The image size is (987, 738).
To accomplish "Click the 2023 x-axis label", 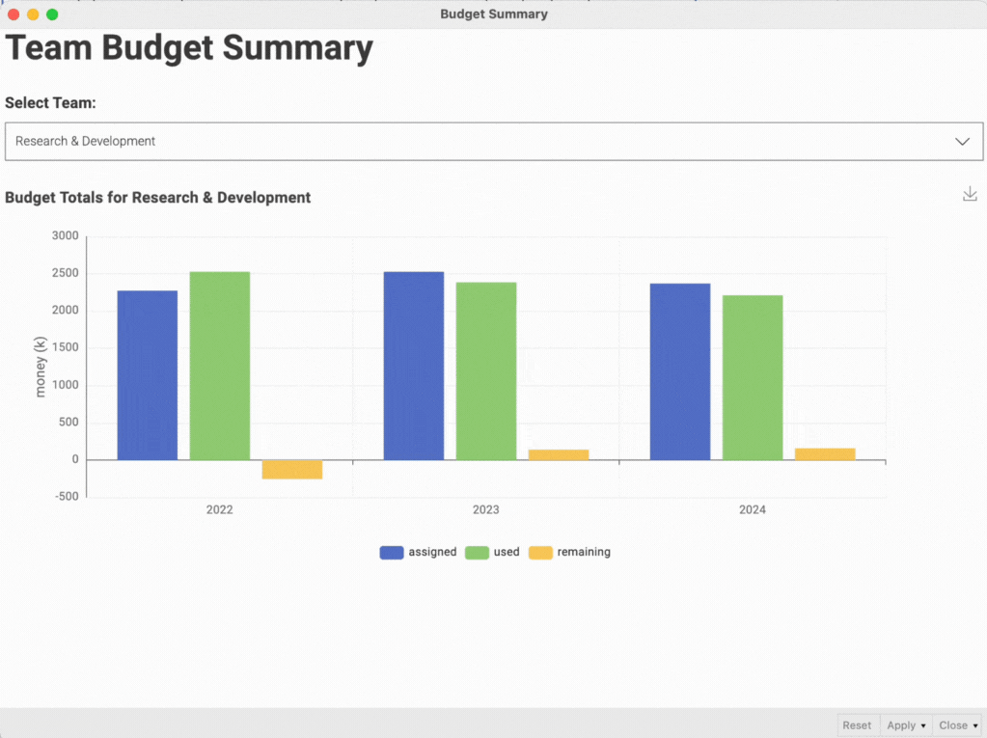I will 485,509.
